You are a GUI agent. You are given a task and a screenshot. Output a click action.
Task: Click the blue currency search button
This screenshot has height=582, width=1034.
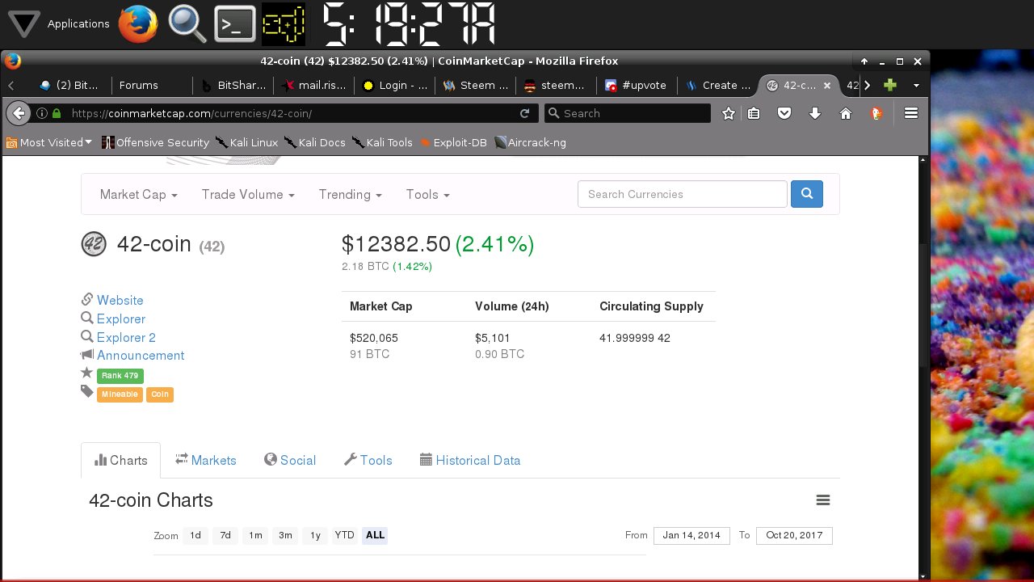coord(807,194)
